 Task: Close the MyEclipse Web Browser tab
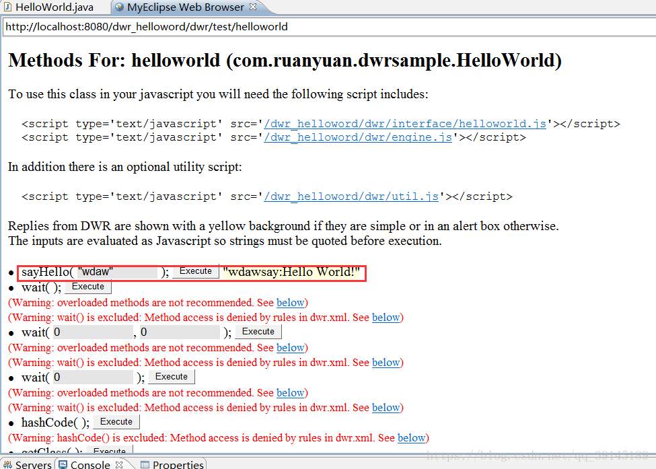[x=253, y=7]
